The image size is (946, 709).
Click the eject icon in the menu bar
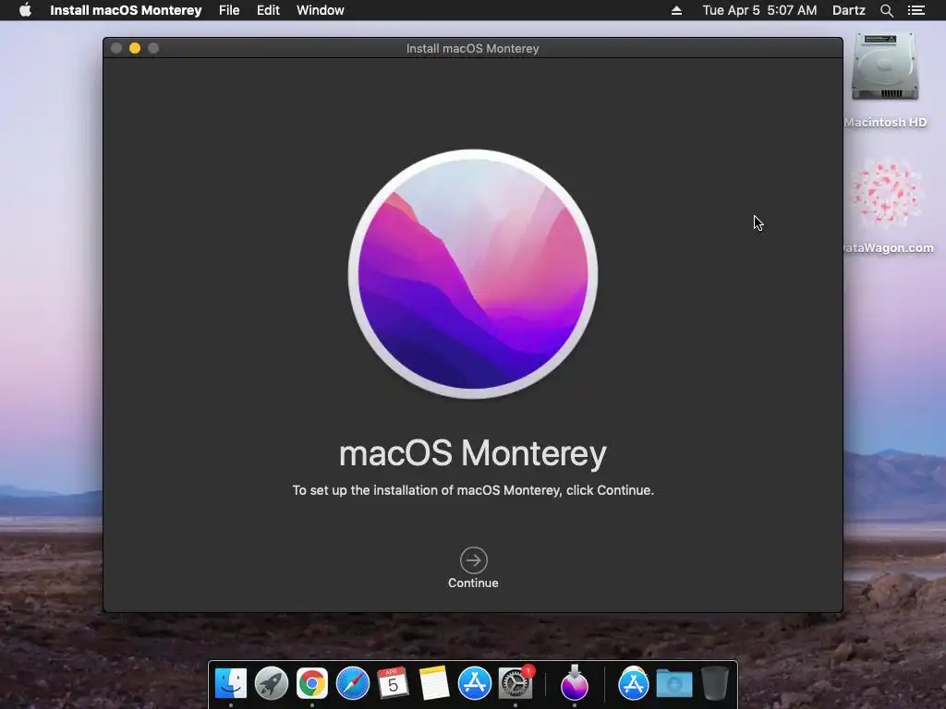(x=676, y=10)
